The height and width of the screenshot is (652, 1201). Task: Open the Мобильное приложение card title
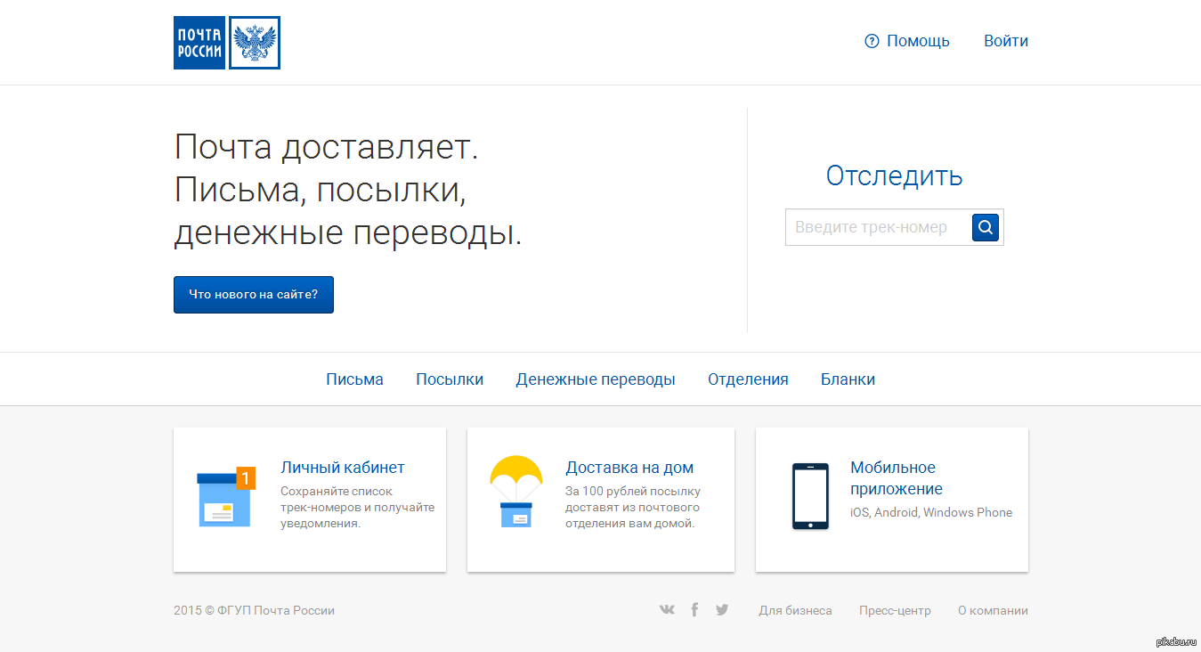pyautogui.click(x=897, y=478)
